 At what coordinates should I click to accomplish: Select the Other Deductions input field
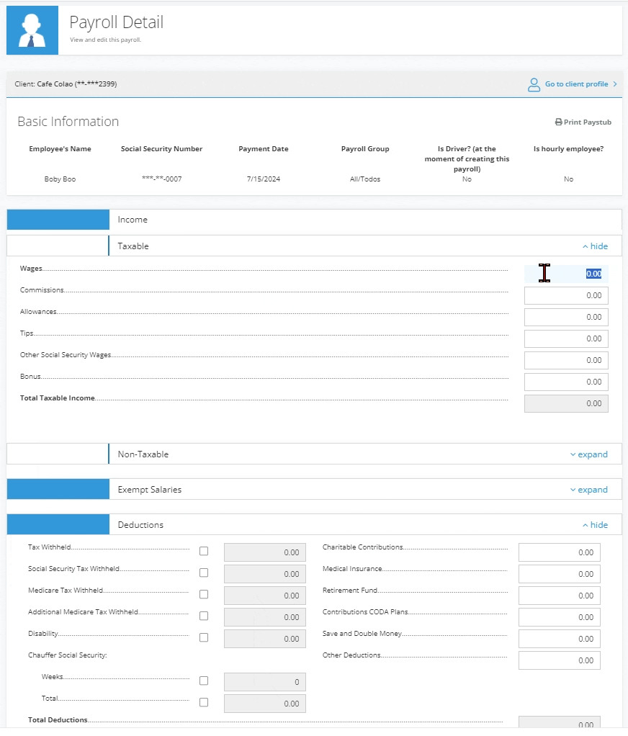pos(559,660)
